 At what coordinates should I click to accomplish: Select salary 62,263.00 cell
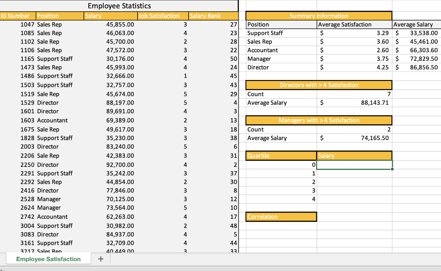(111, 217)
